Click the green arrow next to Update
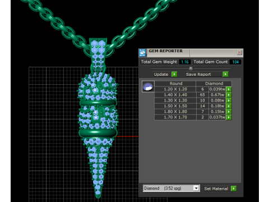This screenshot has height=202, width=269. [174, 74]
